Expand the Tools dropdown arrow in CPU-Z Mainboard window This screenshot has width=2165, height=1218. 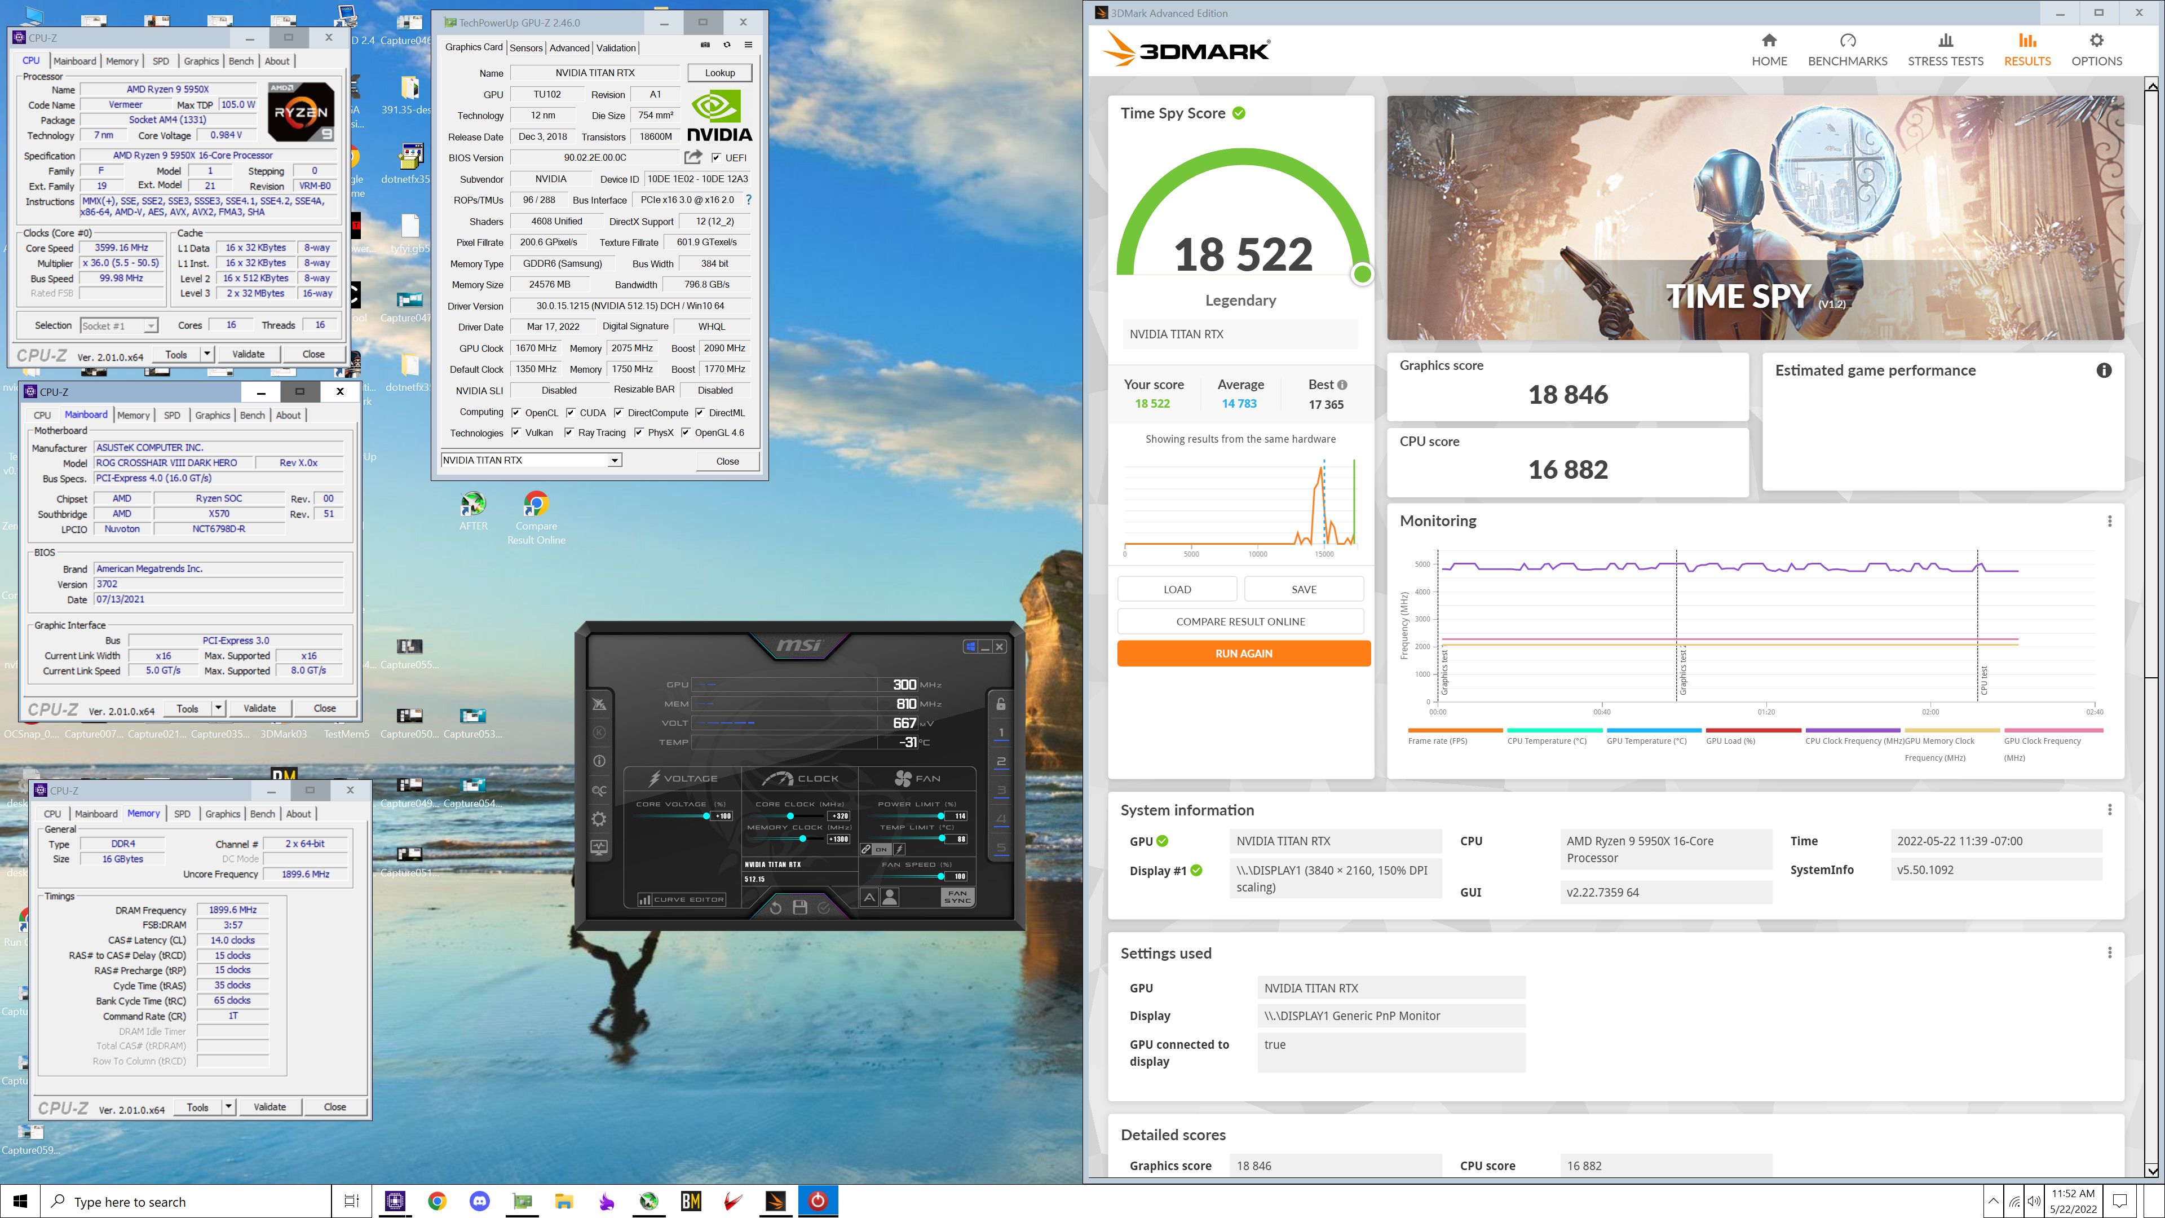(x=218, y=709)
